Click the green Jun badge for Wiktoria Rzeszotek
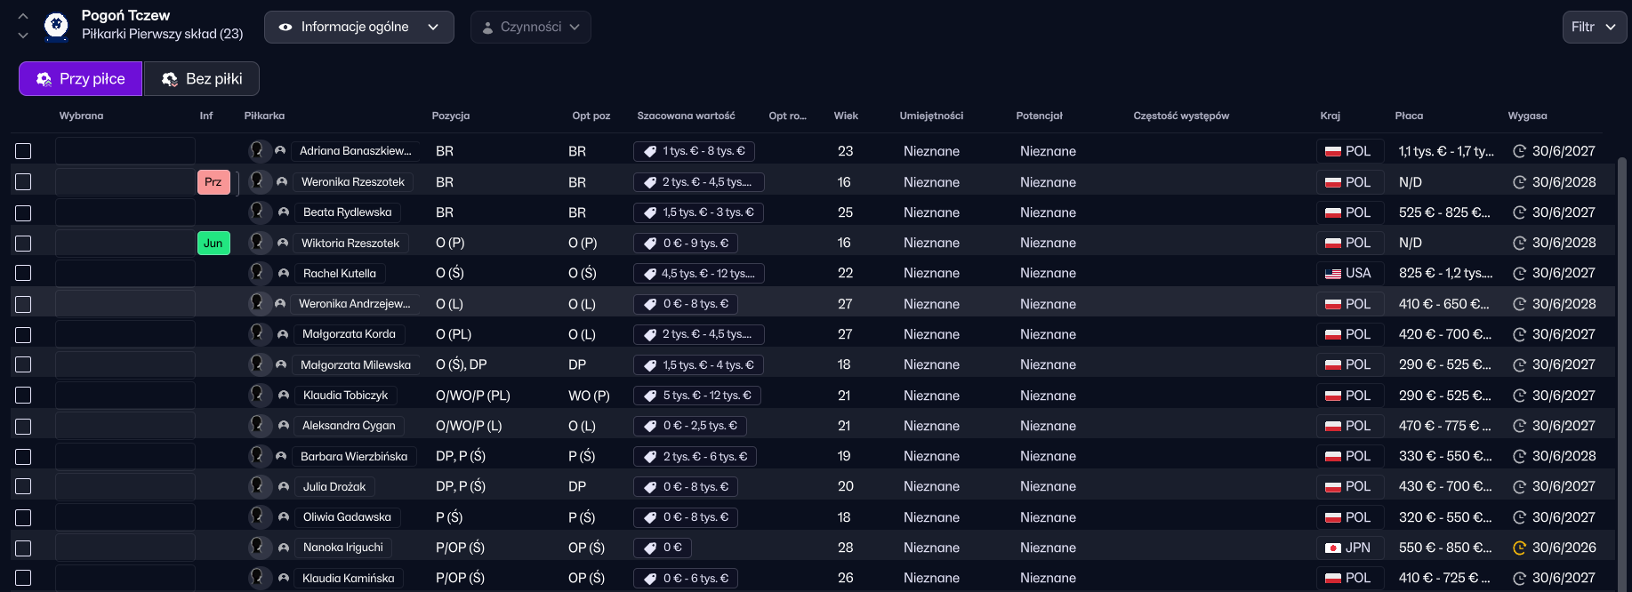Image resolution: width=1632 pixels, height=592 pixels. point(213,244)
